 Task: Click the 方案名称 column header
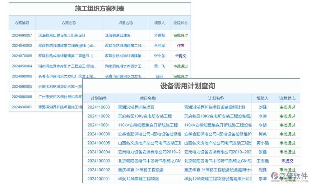69,23
